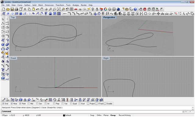The image size is (195, 117).
Task: Open the Render menu
Action: [84, 5]
